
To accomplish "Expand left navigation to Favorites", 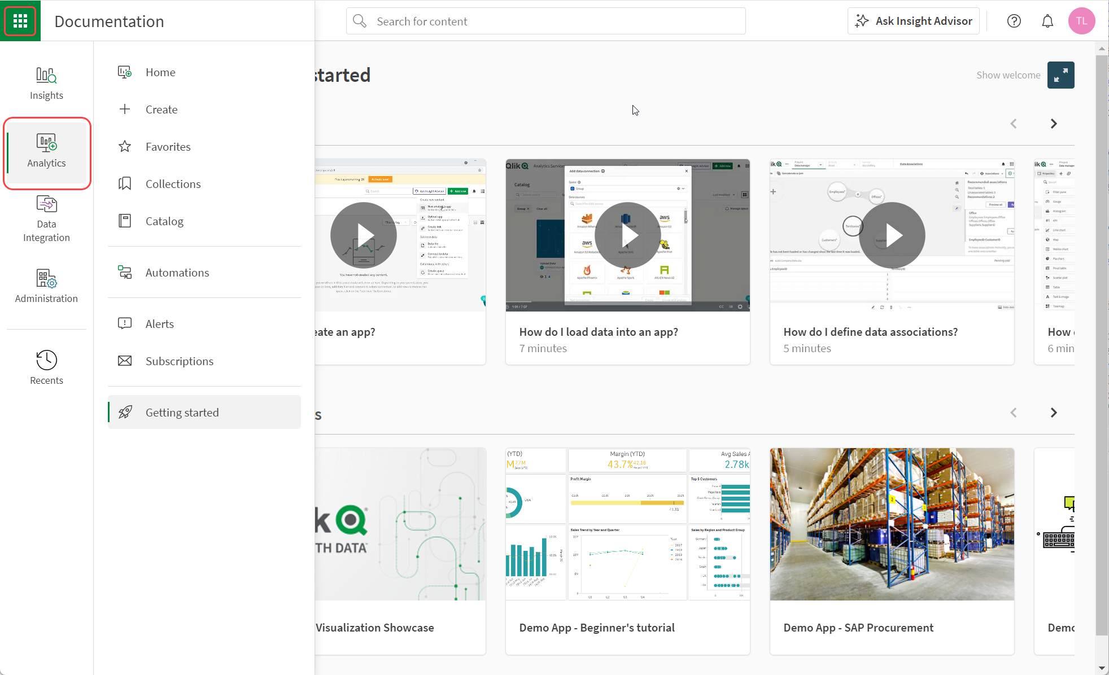I will click(168, 146).
